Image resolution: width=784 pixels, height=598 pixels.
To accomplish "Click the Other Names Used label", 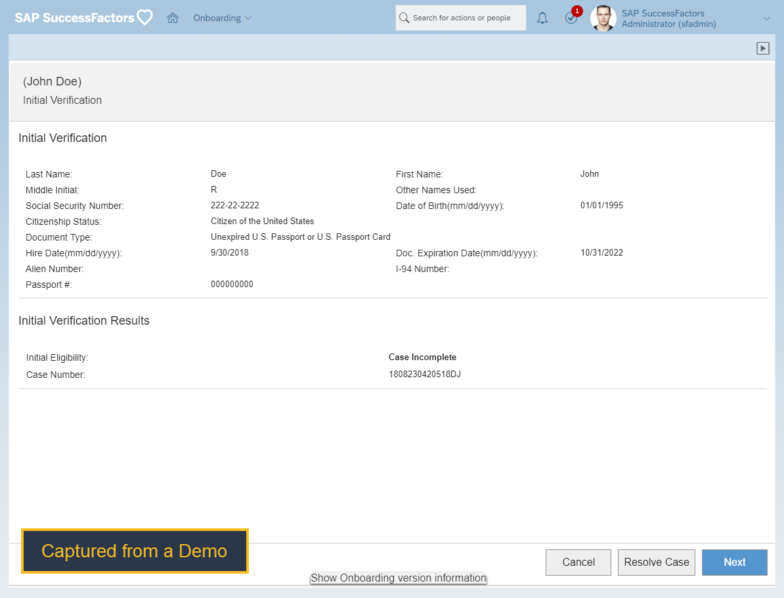I will click(x=436, y=190).
